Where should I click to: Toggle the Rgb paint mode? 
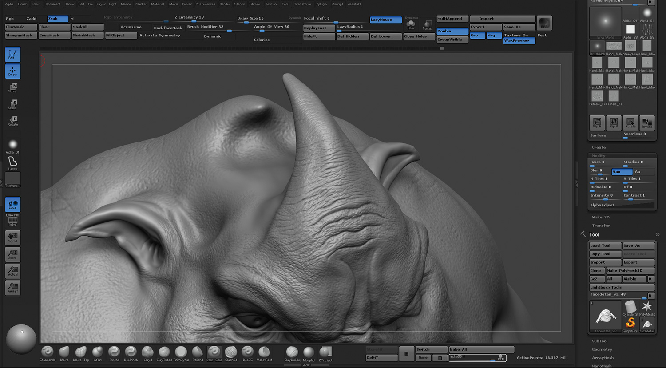point(10,19)
